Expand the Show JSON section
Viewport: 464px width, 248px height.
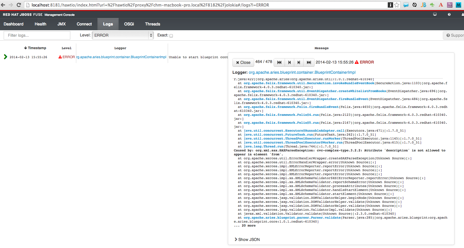point(247,240)
